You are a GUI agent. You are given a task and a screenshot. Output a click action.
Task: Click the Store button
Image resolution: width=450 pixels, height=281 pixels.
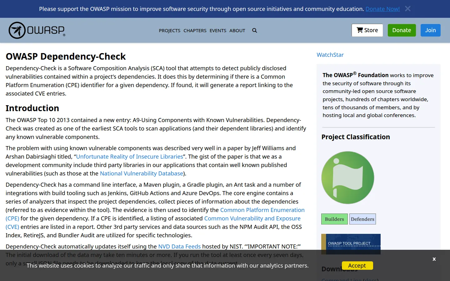click(367, 30)
